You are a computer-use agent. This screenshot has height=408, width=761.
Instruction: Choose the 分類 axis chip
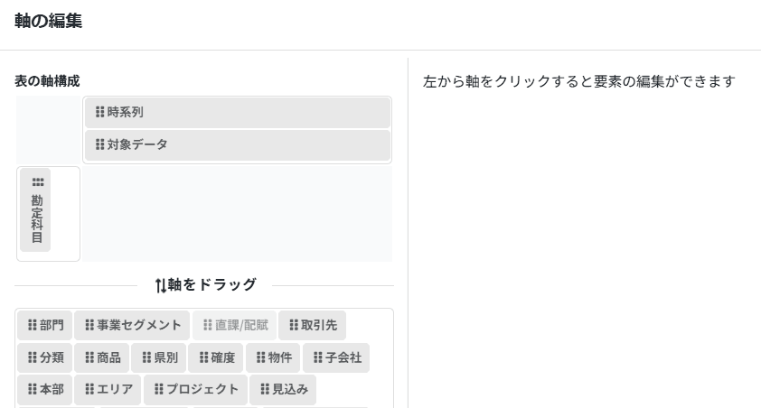(44, 357)
